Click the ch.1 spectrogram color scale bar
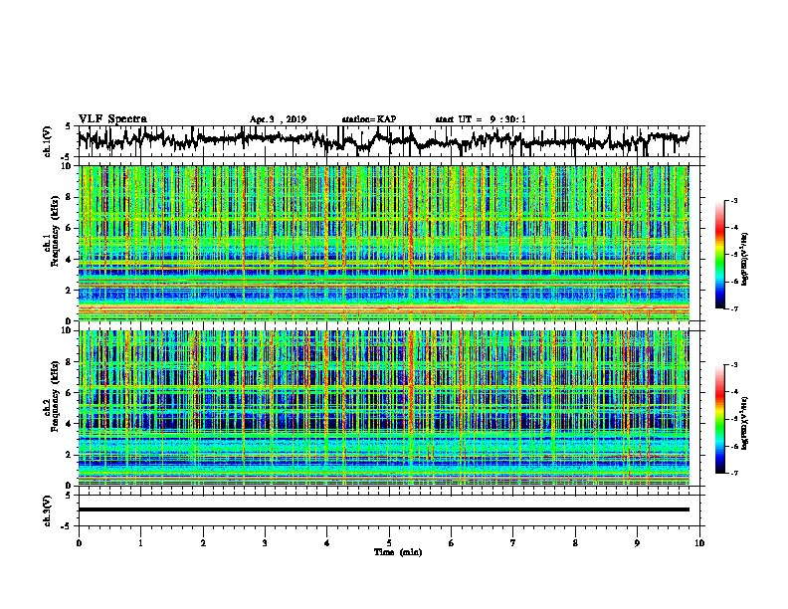Screen dimensions: 788x609 point(719,255)
